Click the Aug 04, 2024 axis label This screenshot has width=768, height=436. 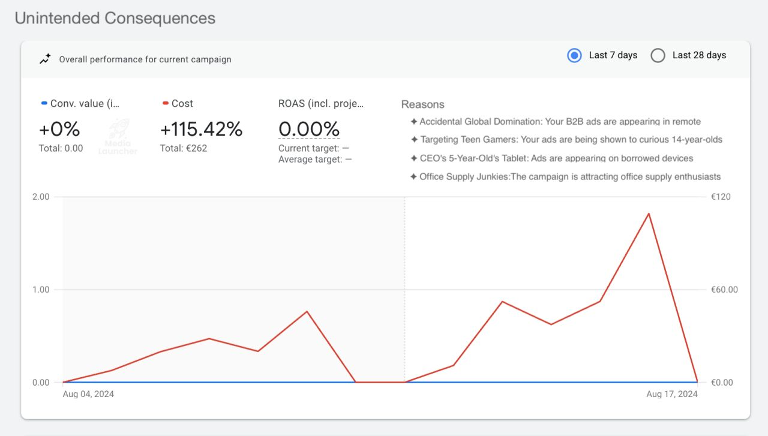click(x=88, y=393)
